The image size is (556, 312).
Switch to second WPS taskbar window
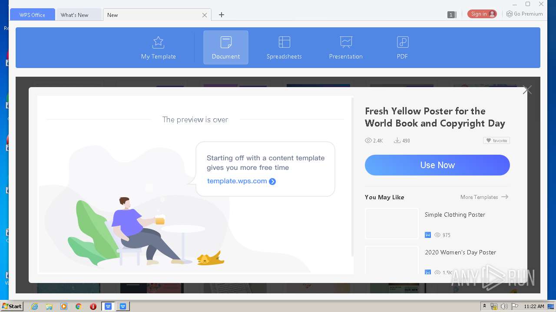[123, 306]
